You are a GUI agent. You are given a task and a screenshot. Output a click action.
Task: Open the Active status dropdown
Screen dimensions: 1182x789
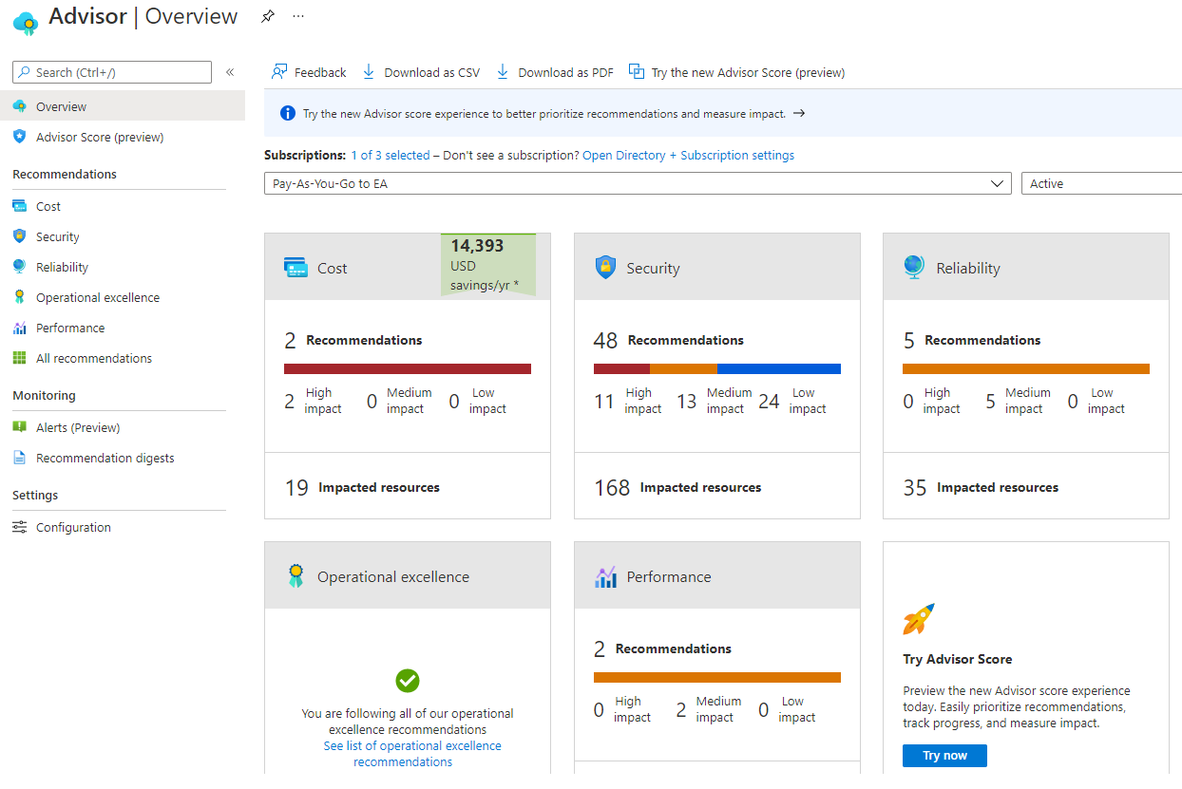[x=1102, y=183]
